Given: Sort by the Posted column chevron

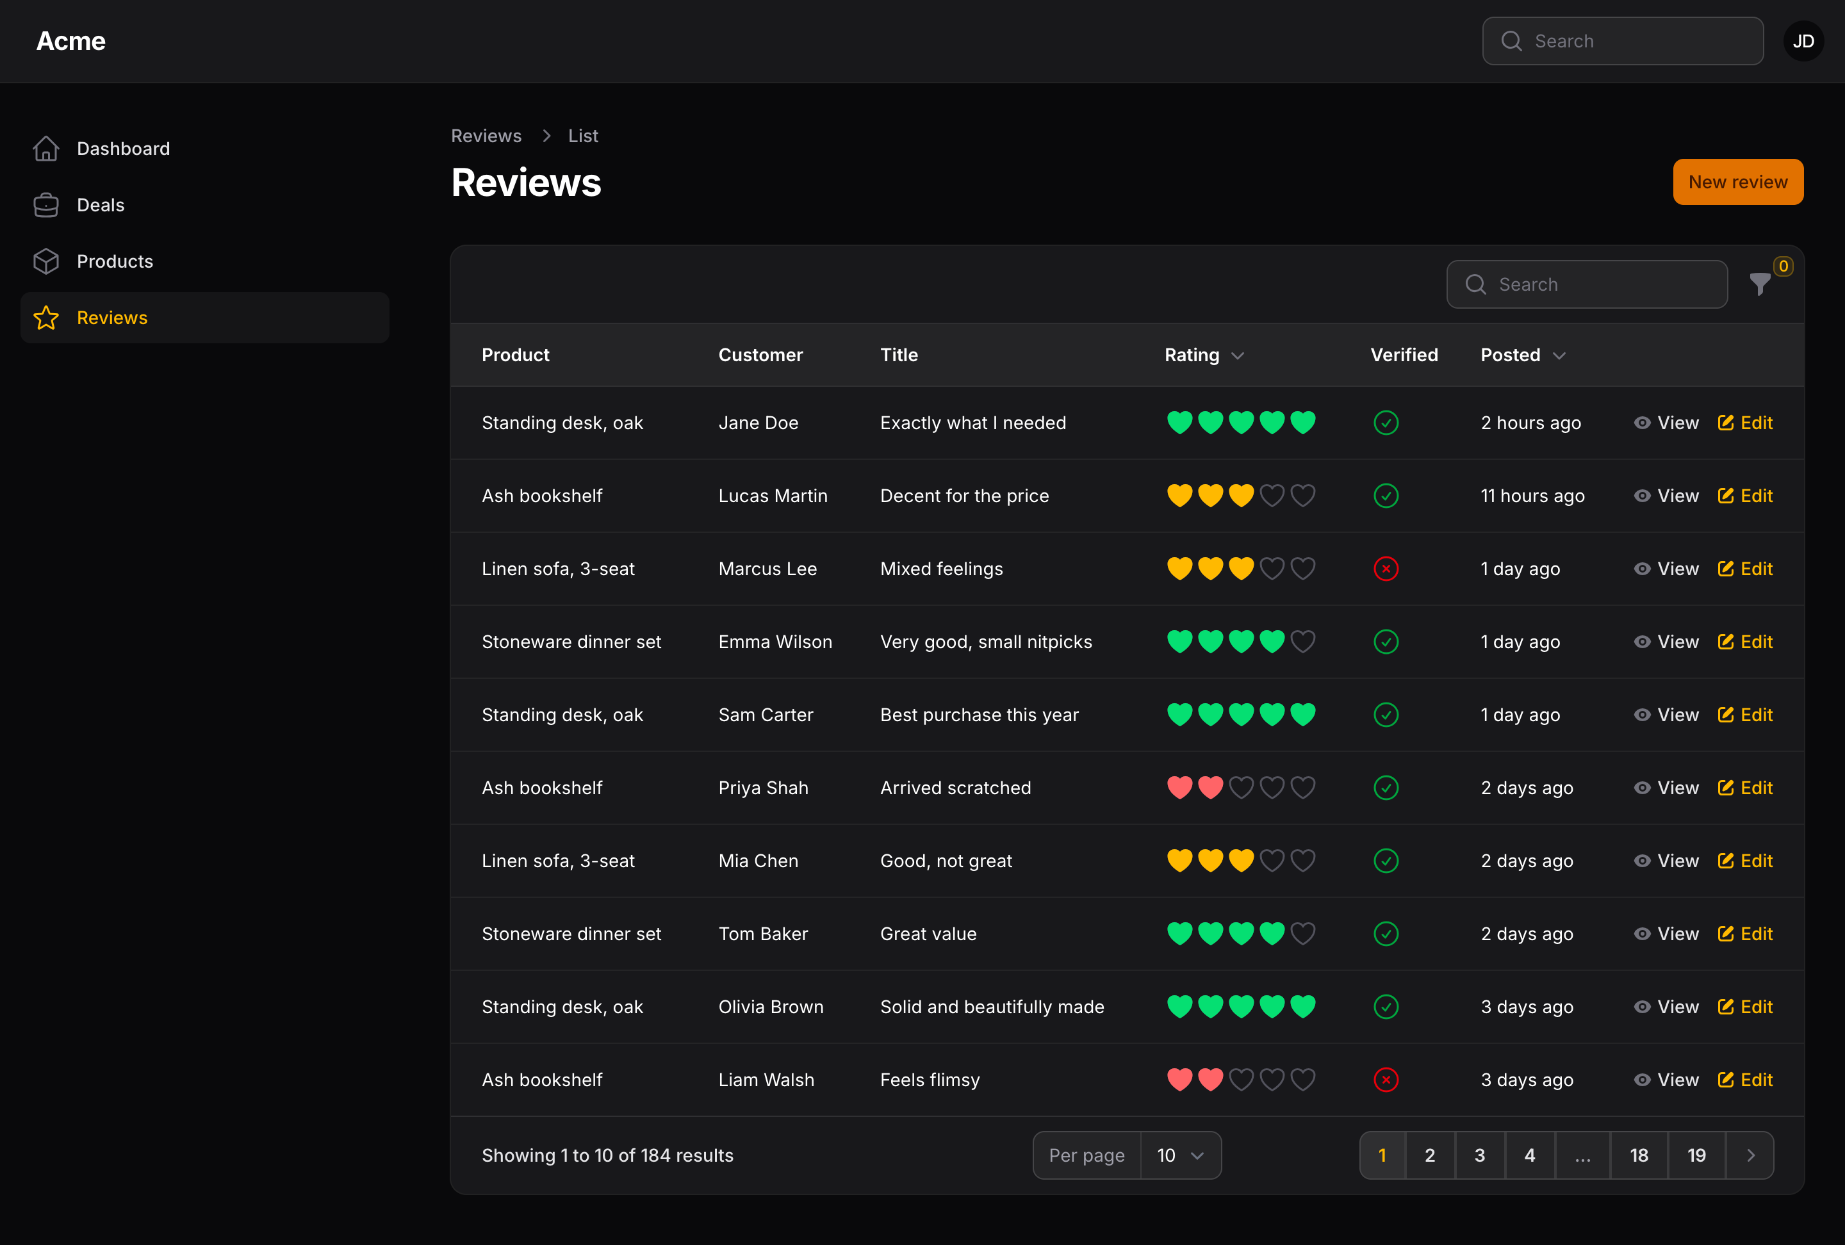Looking at the screenshot, I should click(1559, 355).
